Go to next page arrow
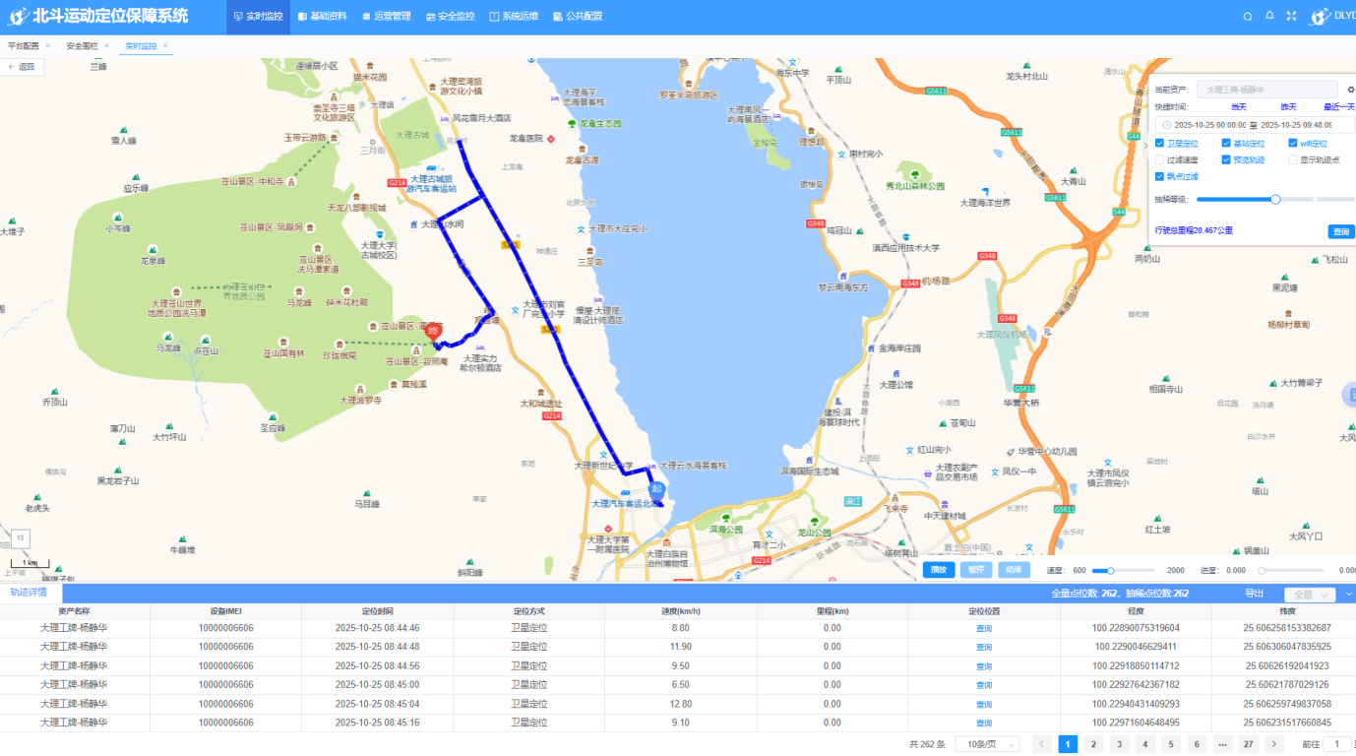 click(x=1274, y=744)
